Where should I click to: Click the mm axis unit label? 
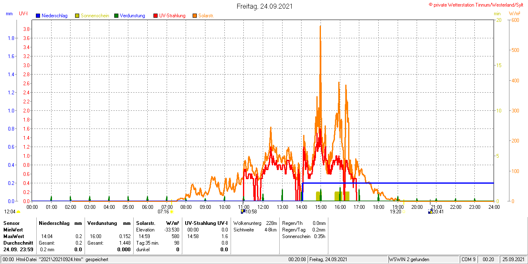click(9, 14)
